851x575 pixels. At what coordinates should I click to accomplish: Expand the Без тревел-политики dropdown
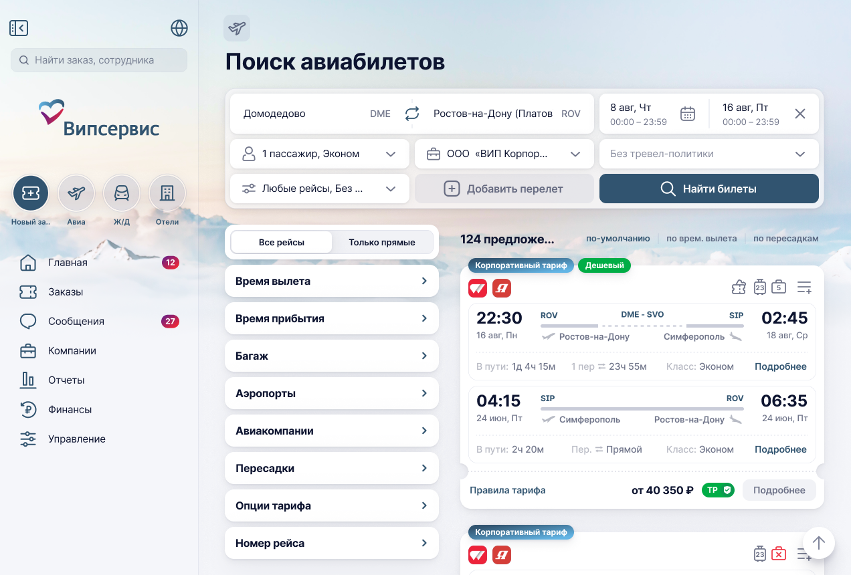[708, 154]
